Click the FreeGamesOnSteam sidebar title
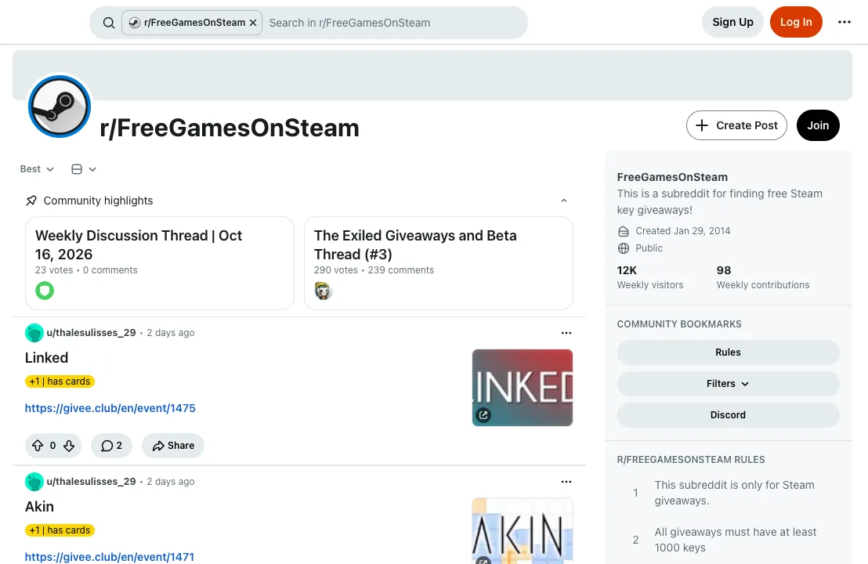Image resolution: width=868 pixels, height=564 pixels. 672,177
